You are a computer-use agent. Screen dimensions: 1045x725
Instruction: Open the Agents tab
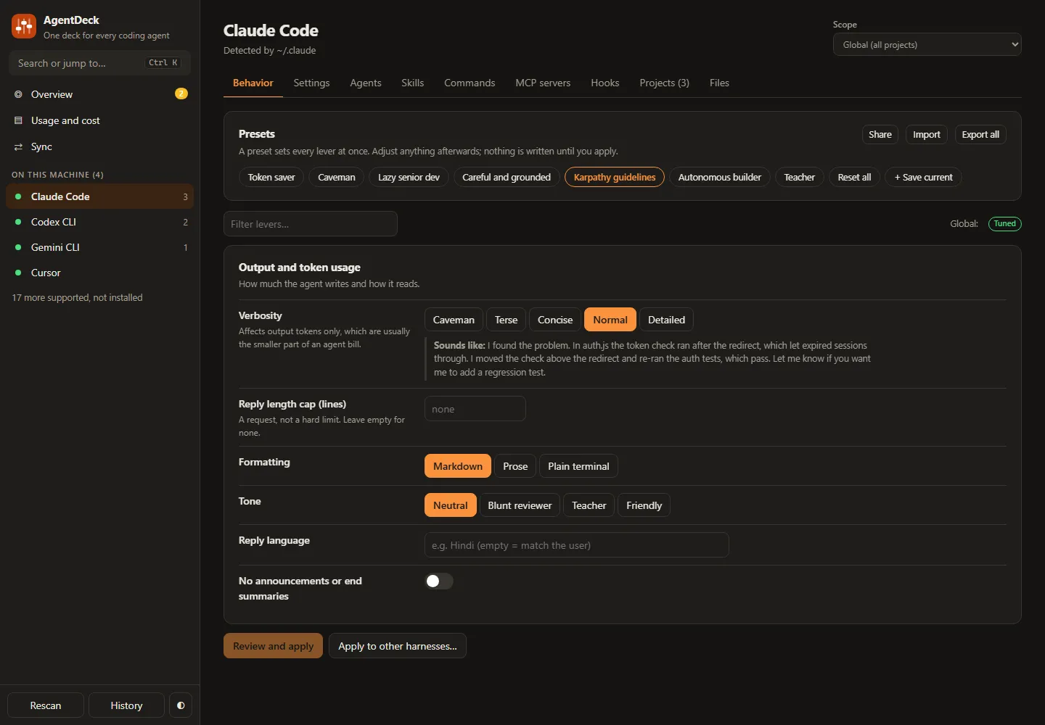(x=366, y=83)
